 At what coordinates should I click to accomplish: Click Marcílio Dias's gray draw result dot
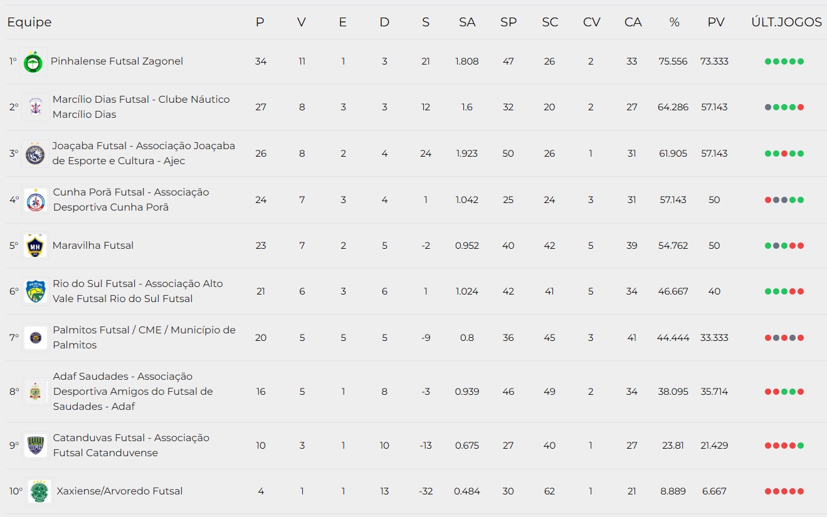click(768, 107)
